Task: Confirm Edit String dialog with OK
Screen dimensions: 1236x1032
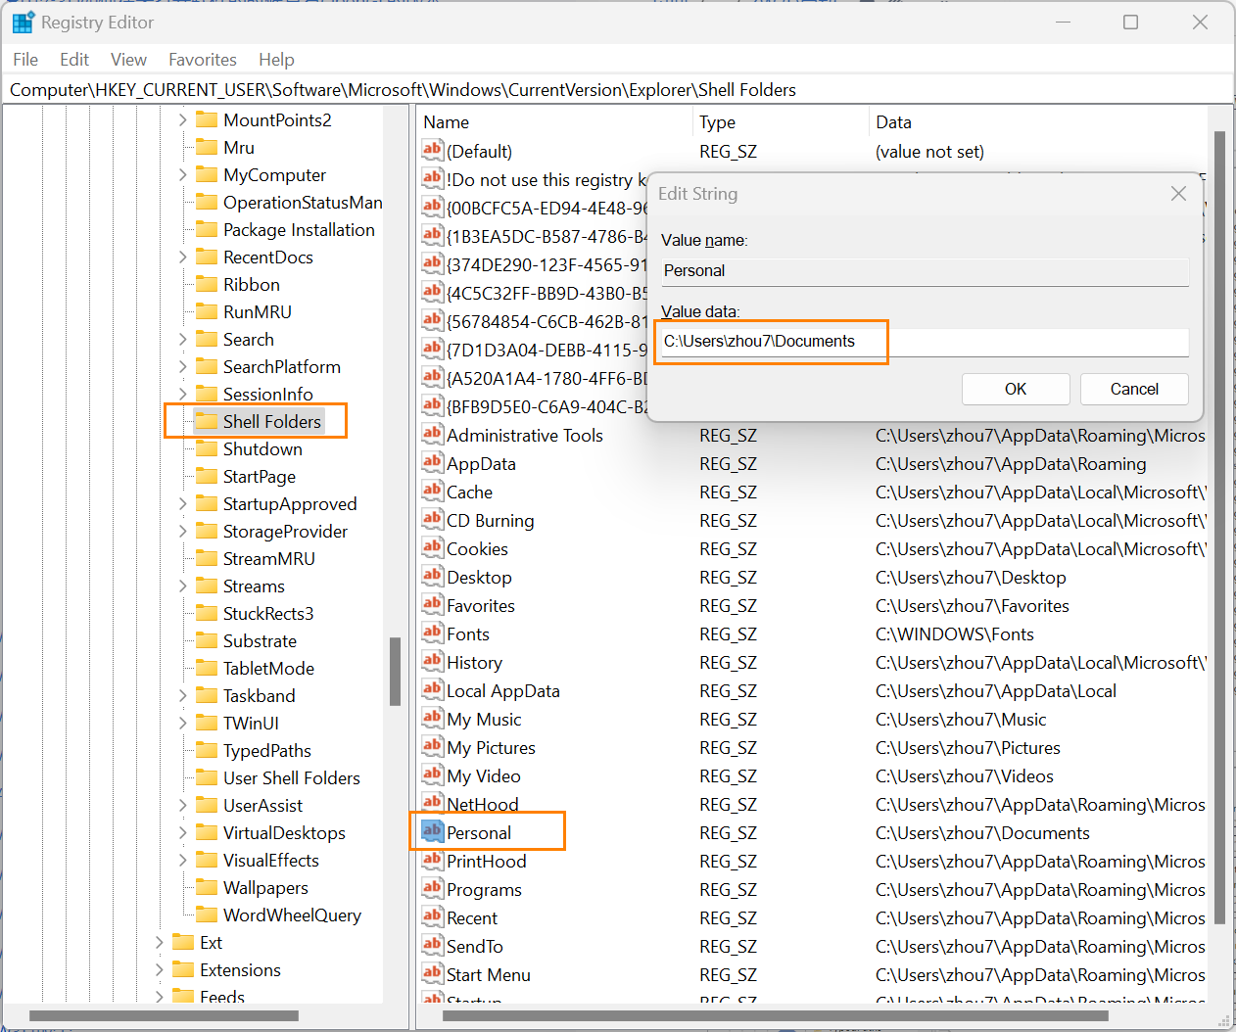Action: [x=1016, y=389]
